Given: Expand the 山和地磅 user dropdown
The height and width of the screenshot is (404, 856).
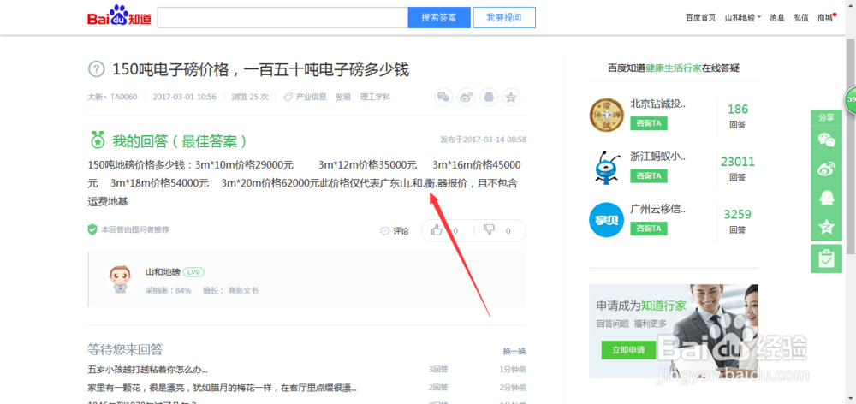Looking at the screenshot, I should coord(742,17).
